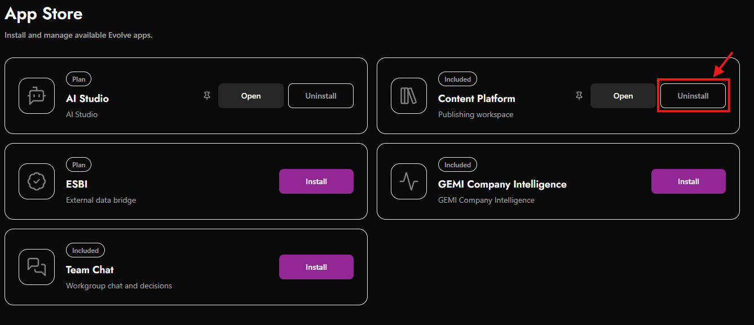
Task: Click the Included badge on Content Platform
Action: (x=457, y=79)
